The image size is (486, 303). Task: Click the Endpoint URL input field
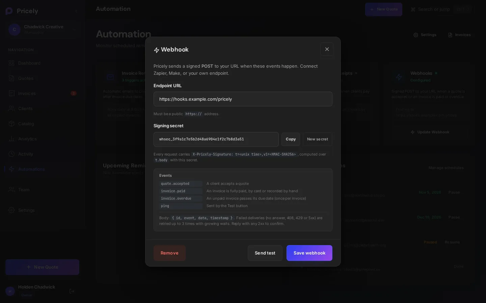pos(243,99)
